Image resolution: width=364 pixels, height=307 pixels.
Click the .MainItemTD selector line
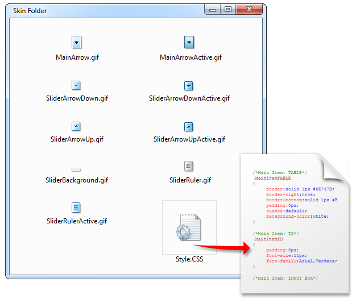coord(268,239)
